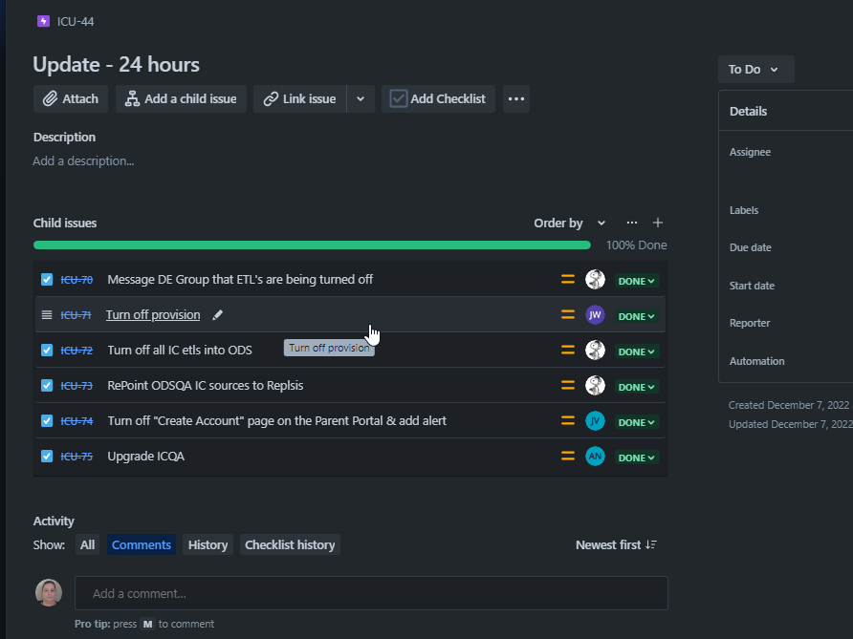Click the Add a comment field

pyautogui.click(x=371, y=593)
